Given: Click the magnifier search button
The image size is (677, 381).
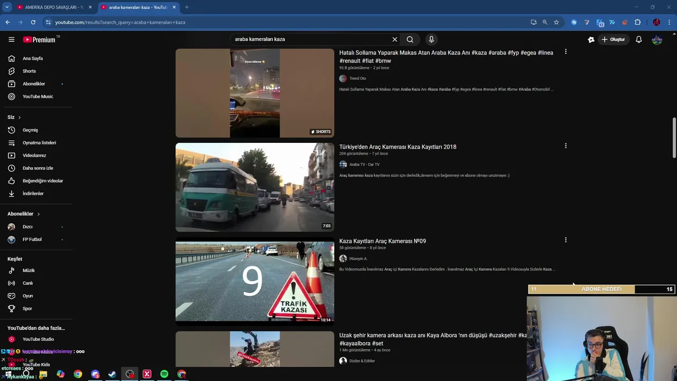Looking at the screenshot, I should (410, 39).
